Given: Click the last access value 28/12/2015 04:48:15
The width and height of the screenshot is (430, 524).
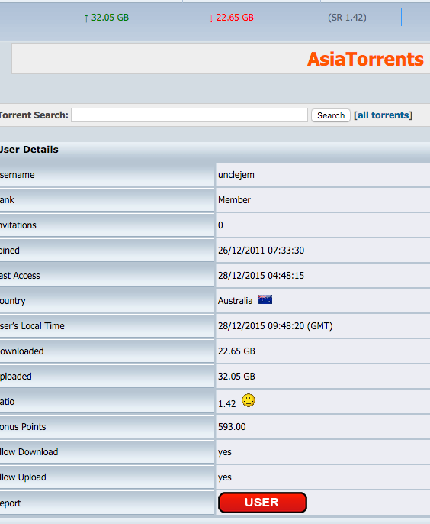Looking at the screenshot, I should click(262, 275).
